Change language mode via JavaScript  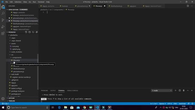(182, 104)
